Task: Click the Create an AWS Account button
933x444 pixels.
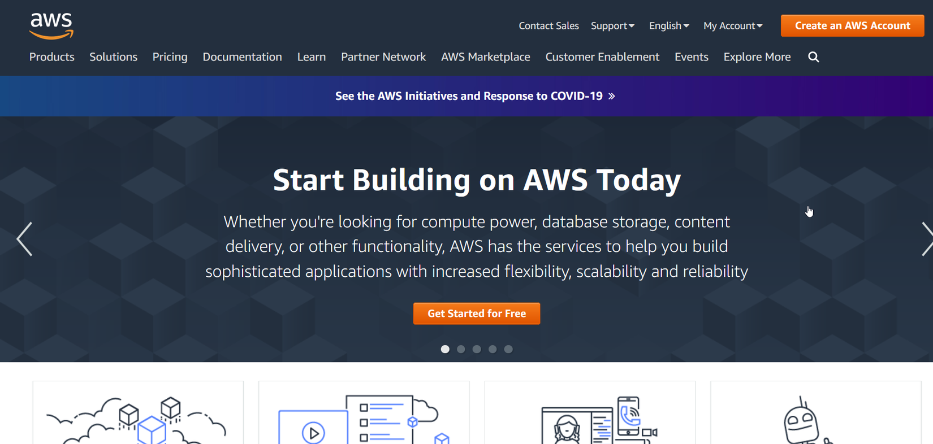Action: coord(852,25)
